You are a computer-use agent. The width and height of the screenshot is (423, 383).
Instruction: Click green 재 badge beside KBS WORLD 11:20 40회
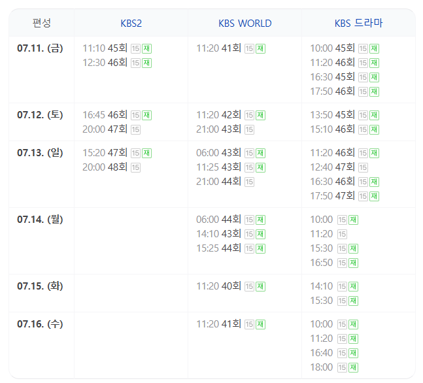[x=261, y=286]
